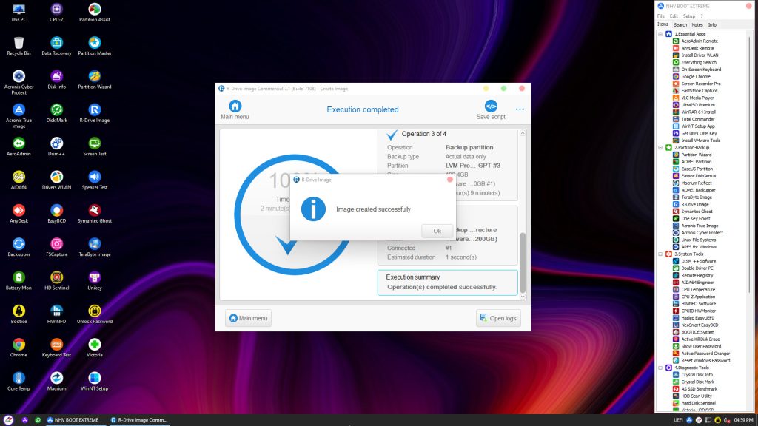Viewport: 758px width, 426px height.
Task: Switch to the Notes tab
Action: (x=697, y=24)
